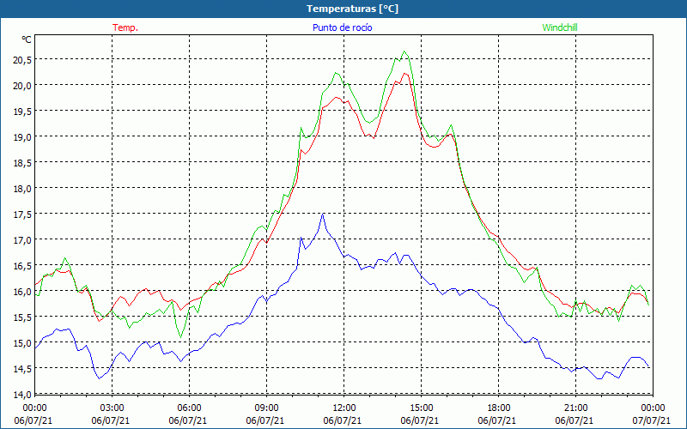
Task: Select the red 'Temp.' legend label
Action: [125, 27]
